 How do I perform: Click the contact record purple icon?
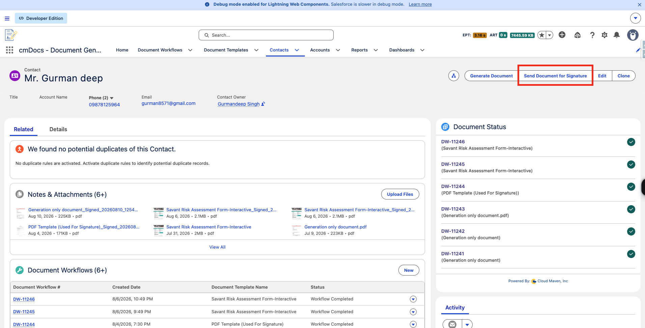pos(15,76)
